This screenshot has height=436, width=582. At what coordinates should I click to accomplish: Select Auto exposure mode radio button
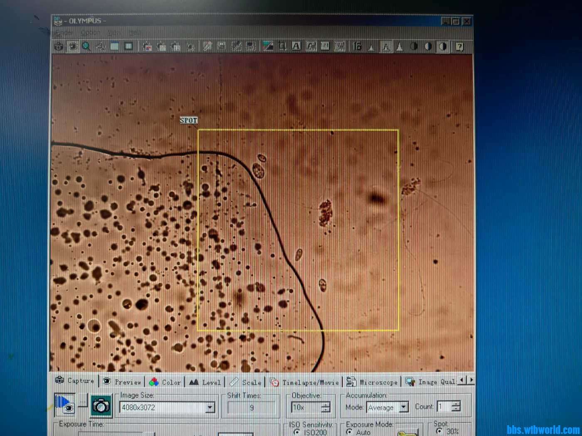pos(350,432)
